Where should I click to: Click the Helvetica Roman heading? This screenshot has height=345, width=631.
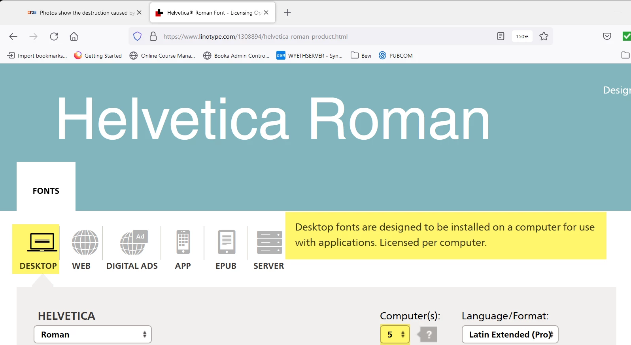pyautogui.click(x=273, y=119)
